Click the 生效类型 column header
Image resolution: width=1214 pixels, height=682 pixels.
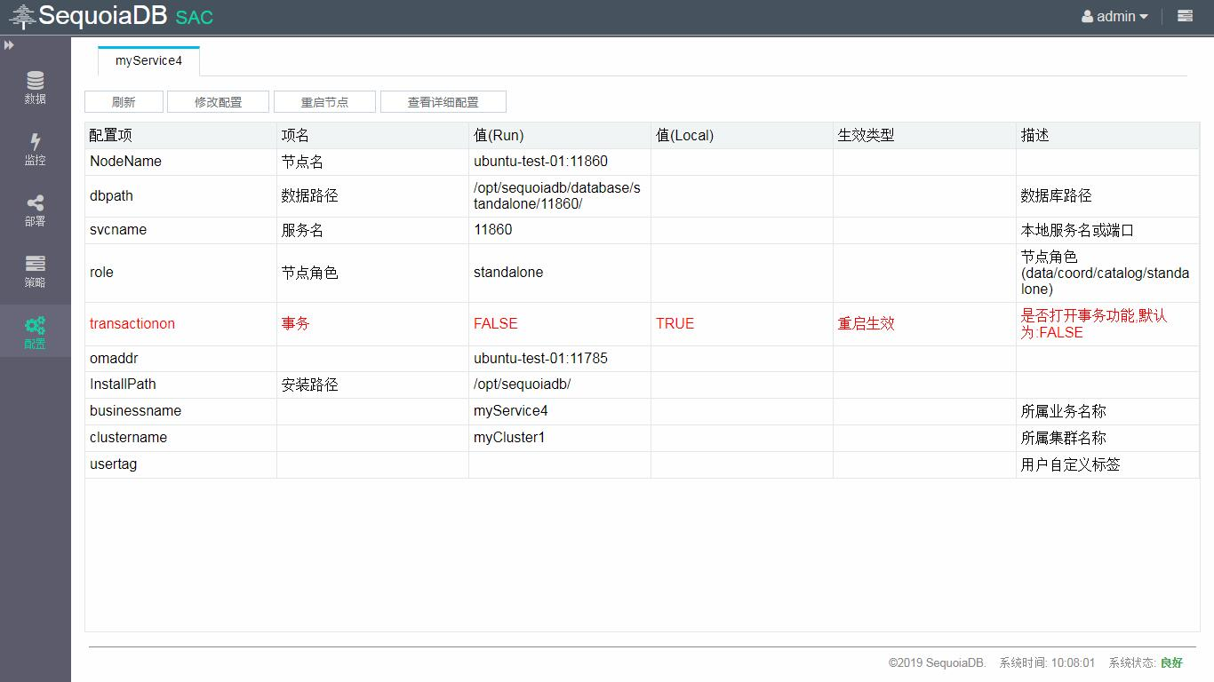[866, 135]
